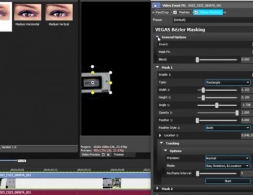The width and height of the screenshot is (253, 195).
Task: Open the Preset dropdown showing Default
Action: point(213,20)
